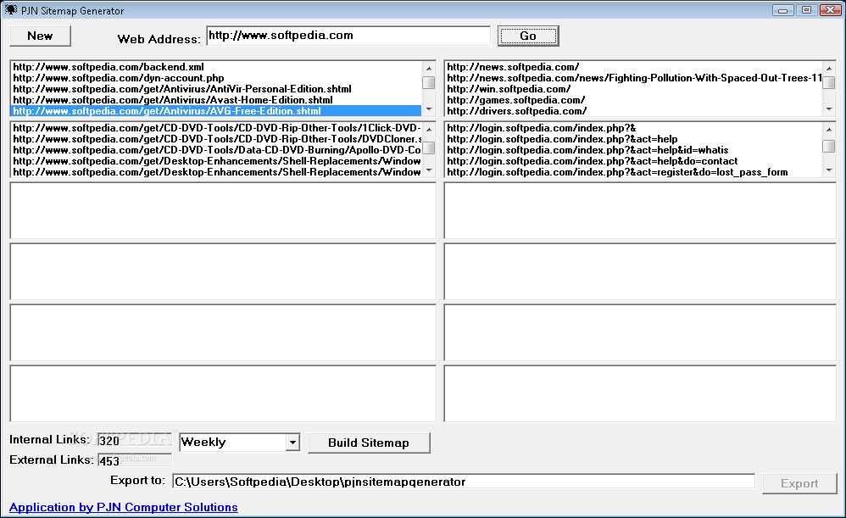Select the backend.xml URL row

pos(216,67)
